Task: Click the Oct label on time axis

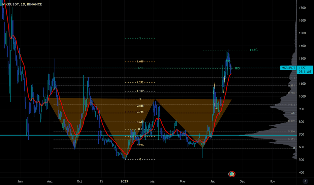Action: tap(79, 181)
